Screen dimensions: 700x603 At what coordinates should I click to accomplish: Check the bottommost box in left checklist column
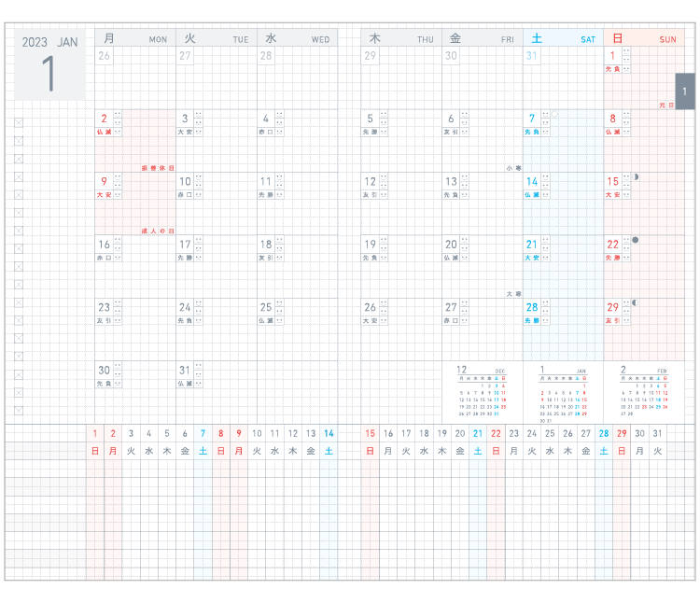pyautogui.click(x=19, y=410)
